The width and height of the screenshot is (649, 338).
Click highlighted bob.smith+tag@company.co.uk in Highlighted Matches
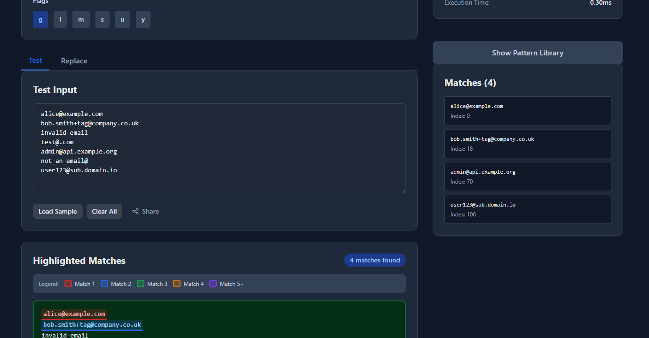[92, 325]
